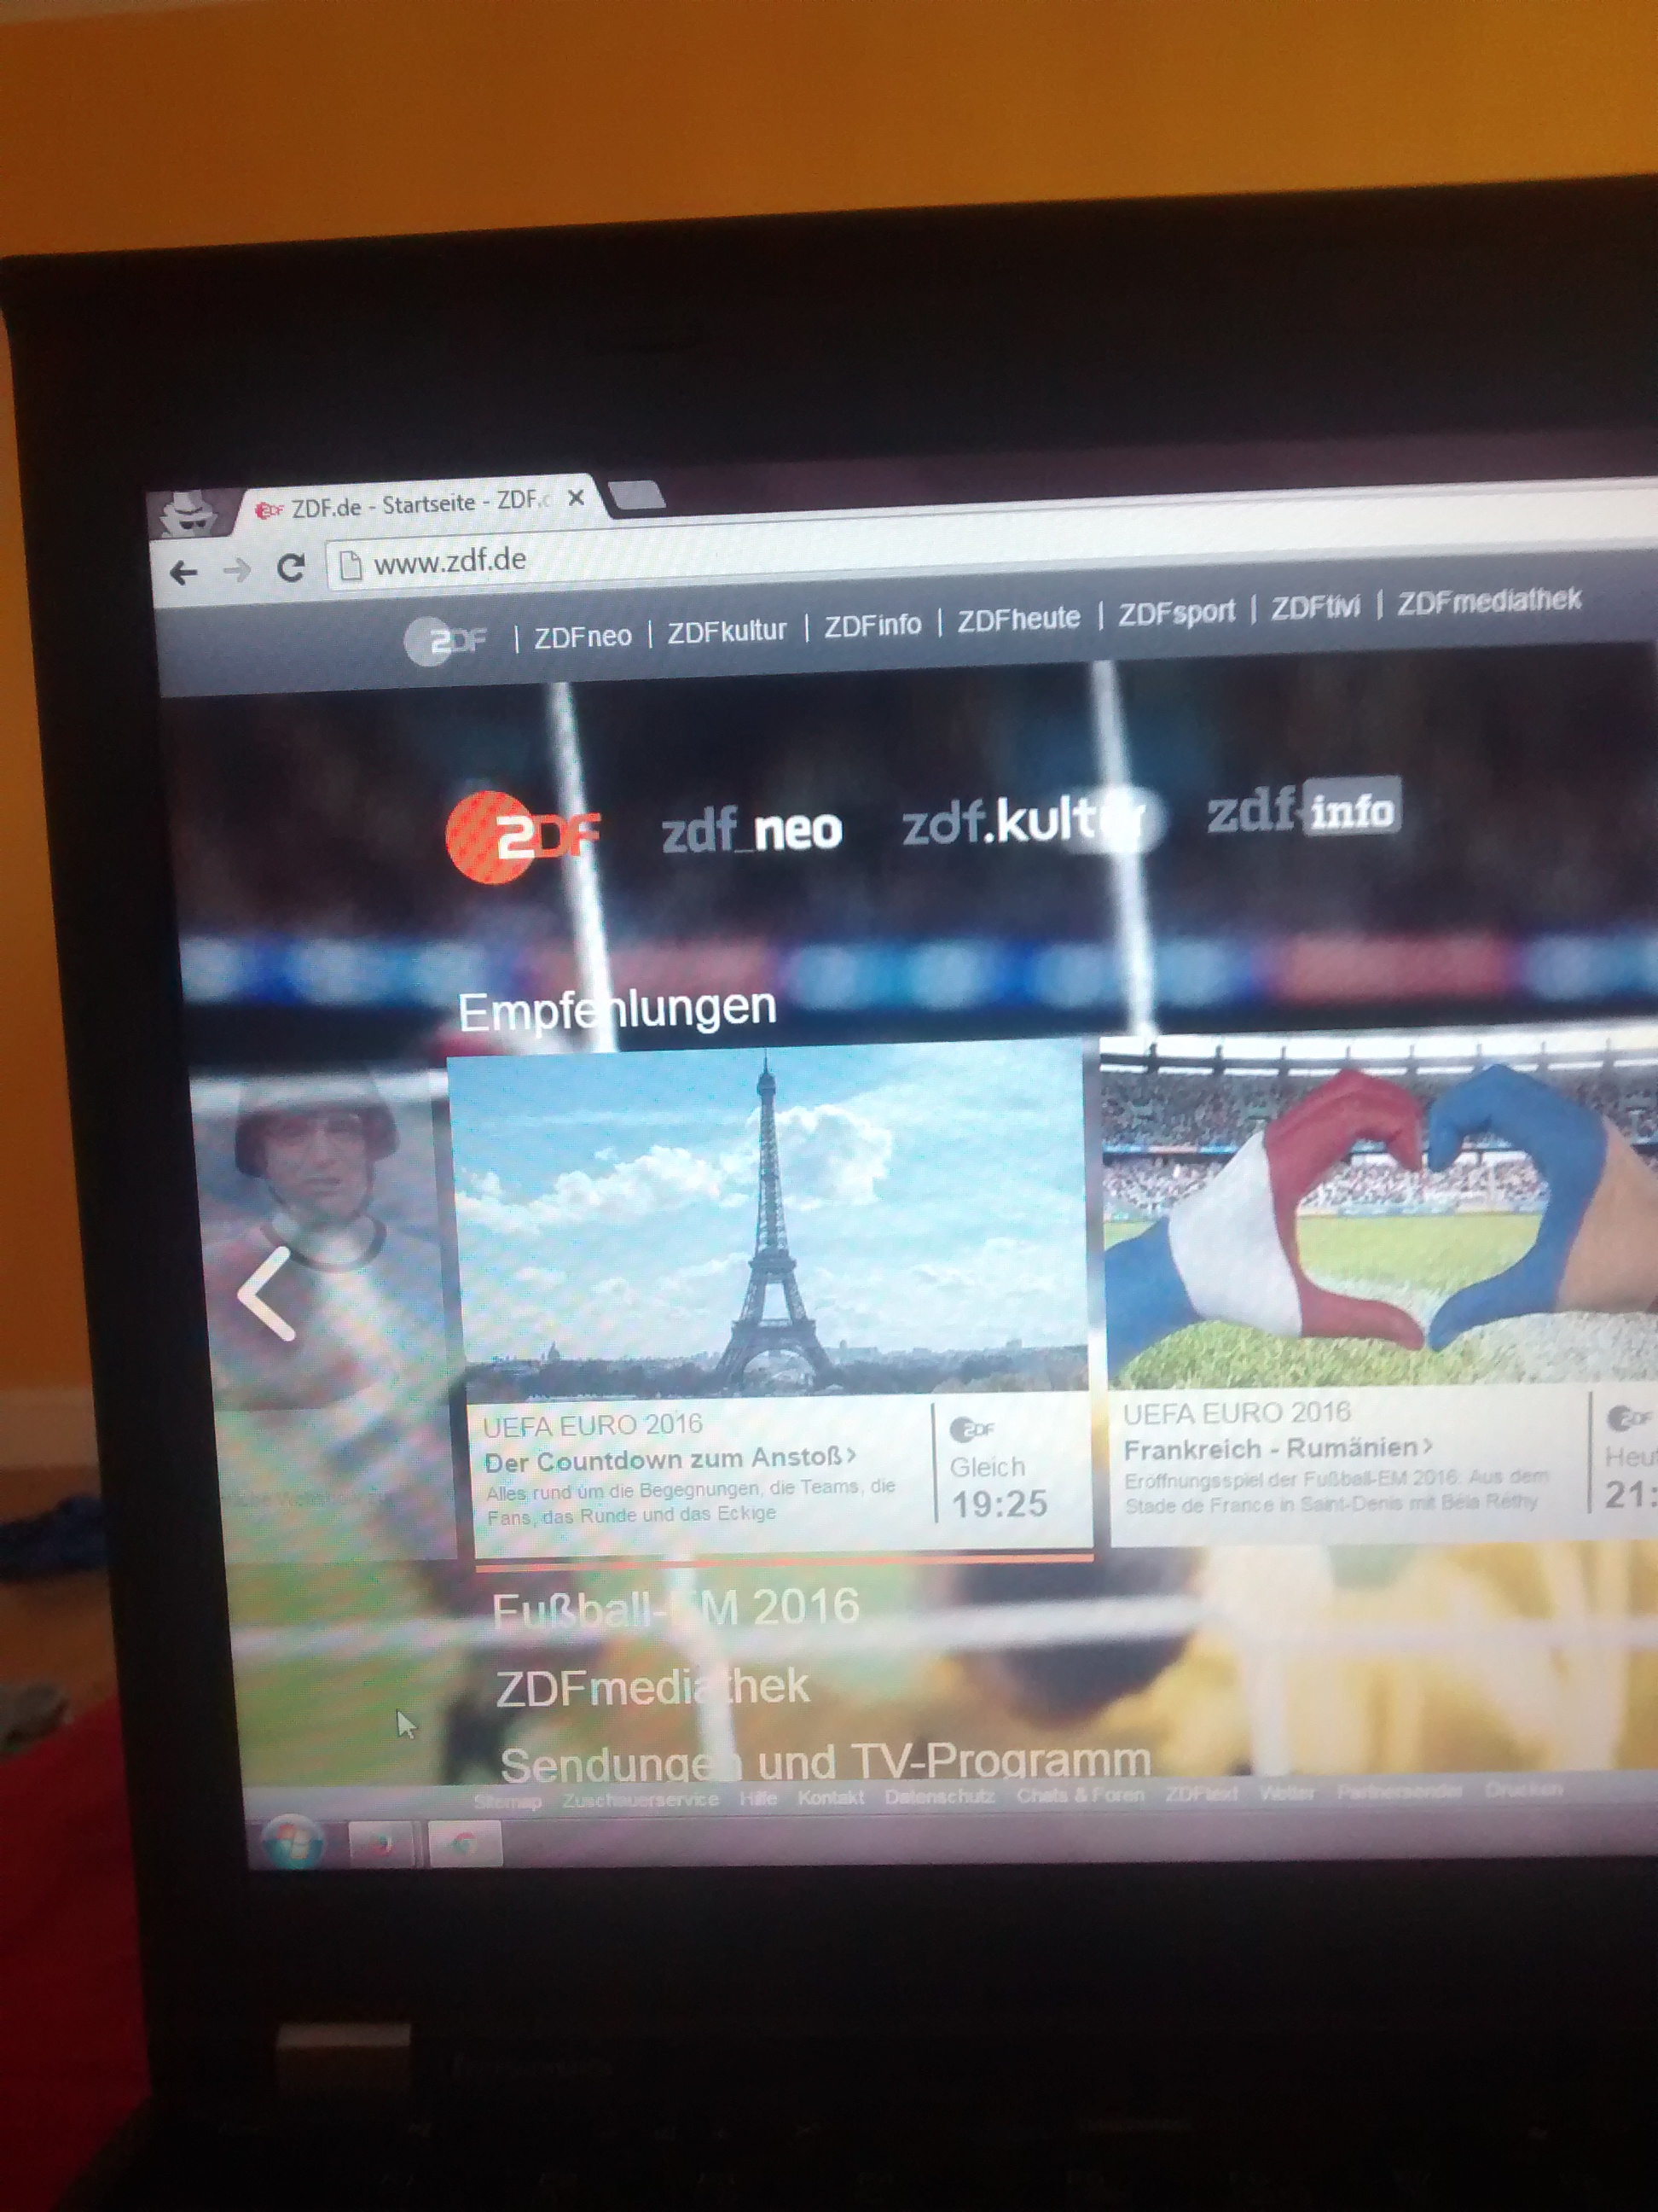
Task: Click the browser back arrow
Action: [184, 573]
